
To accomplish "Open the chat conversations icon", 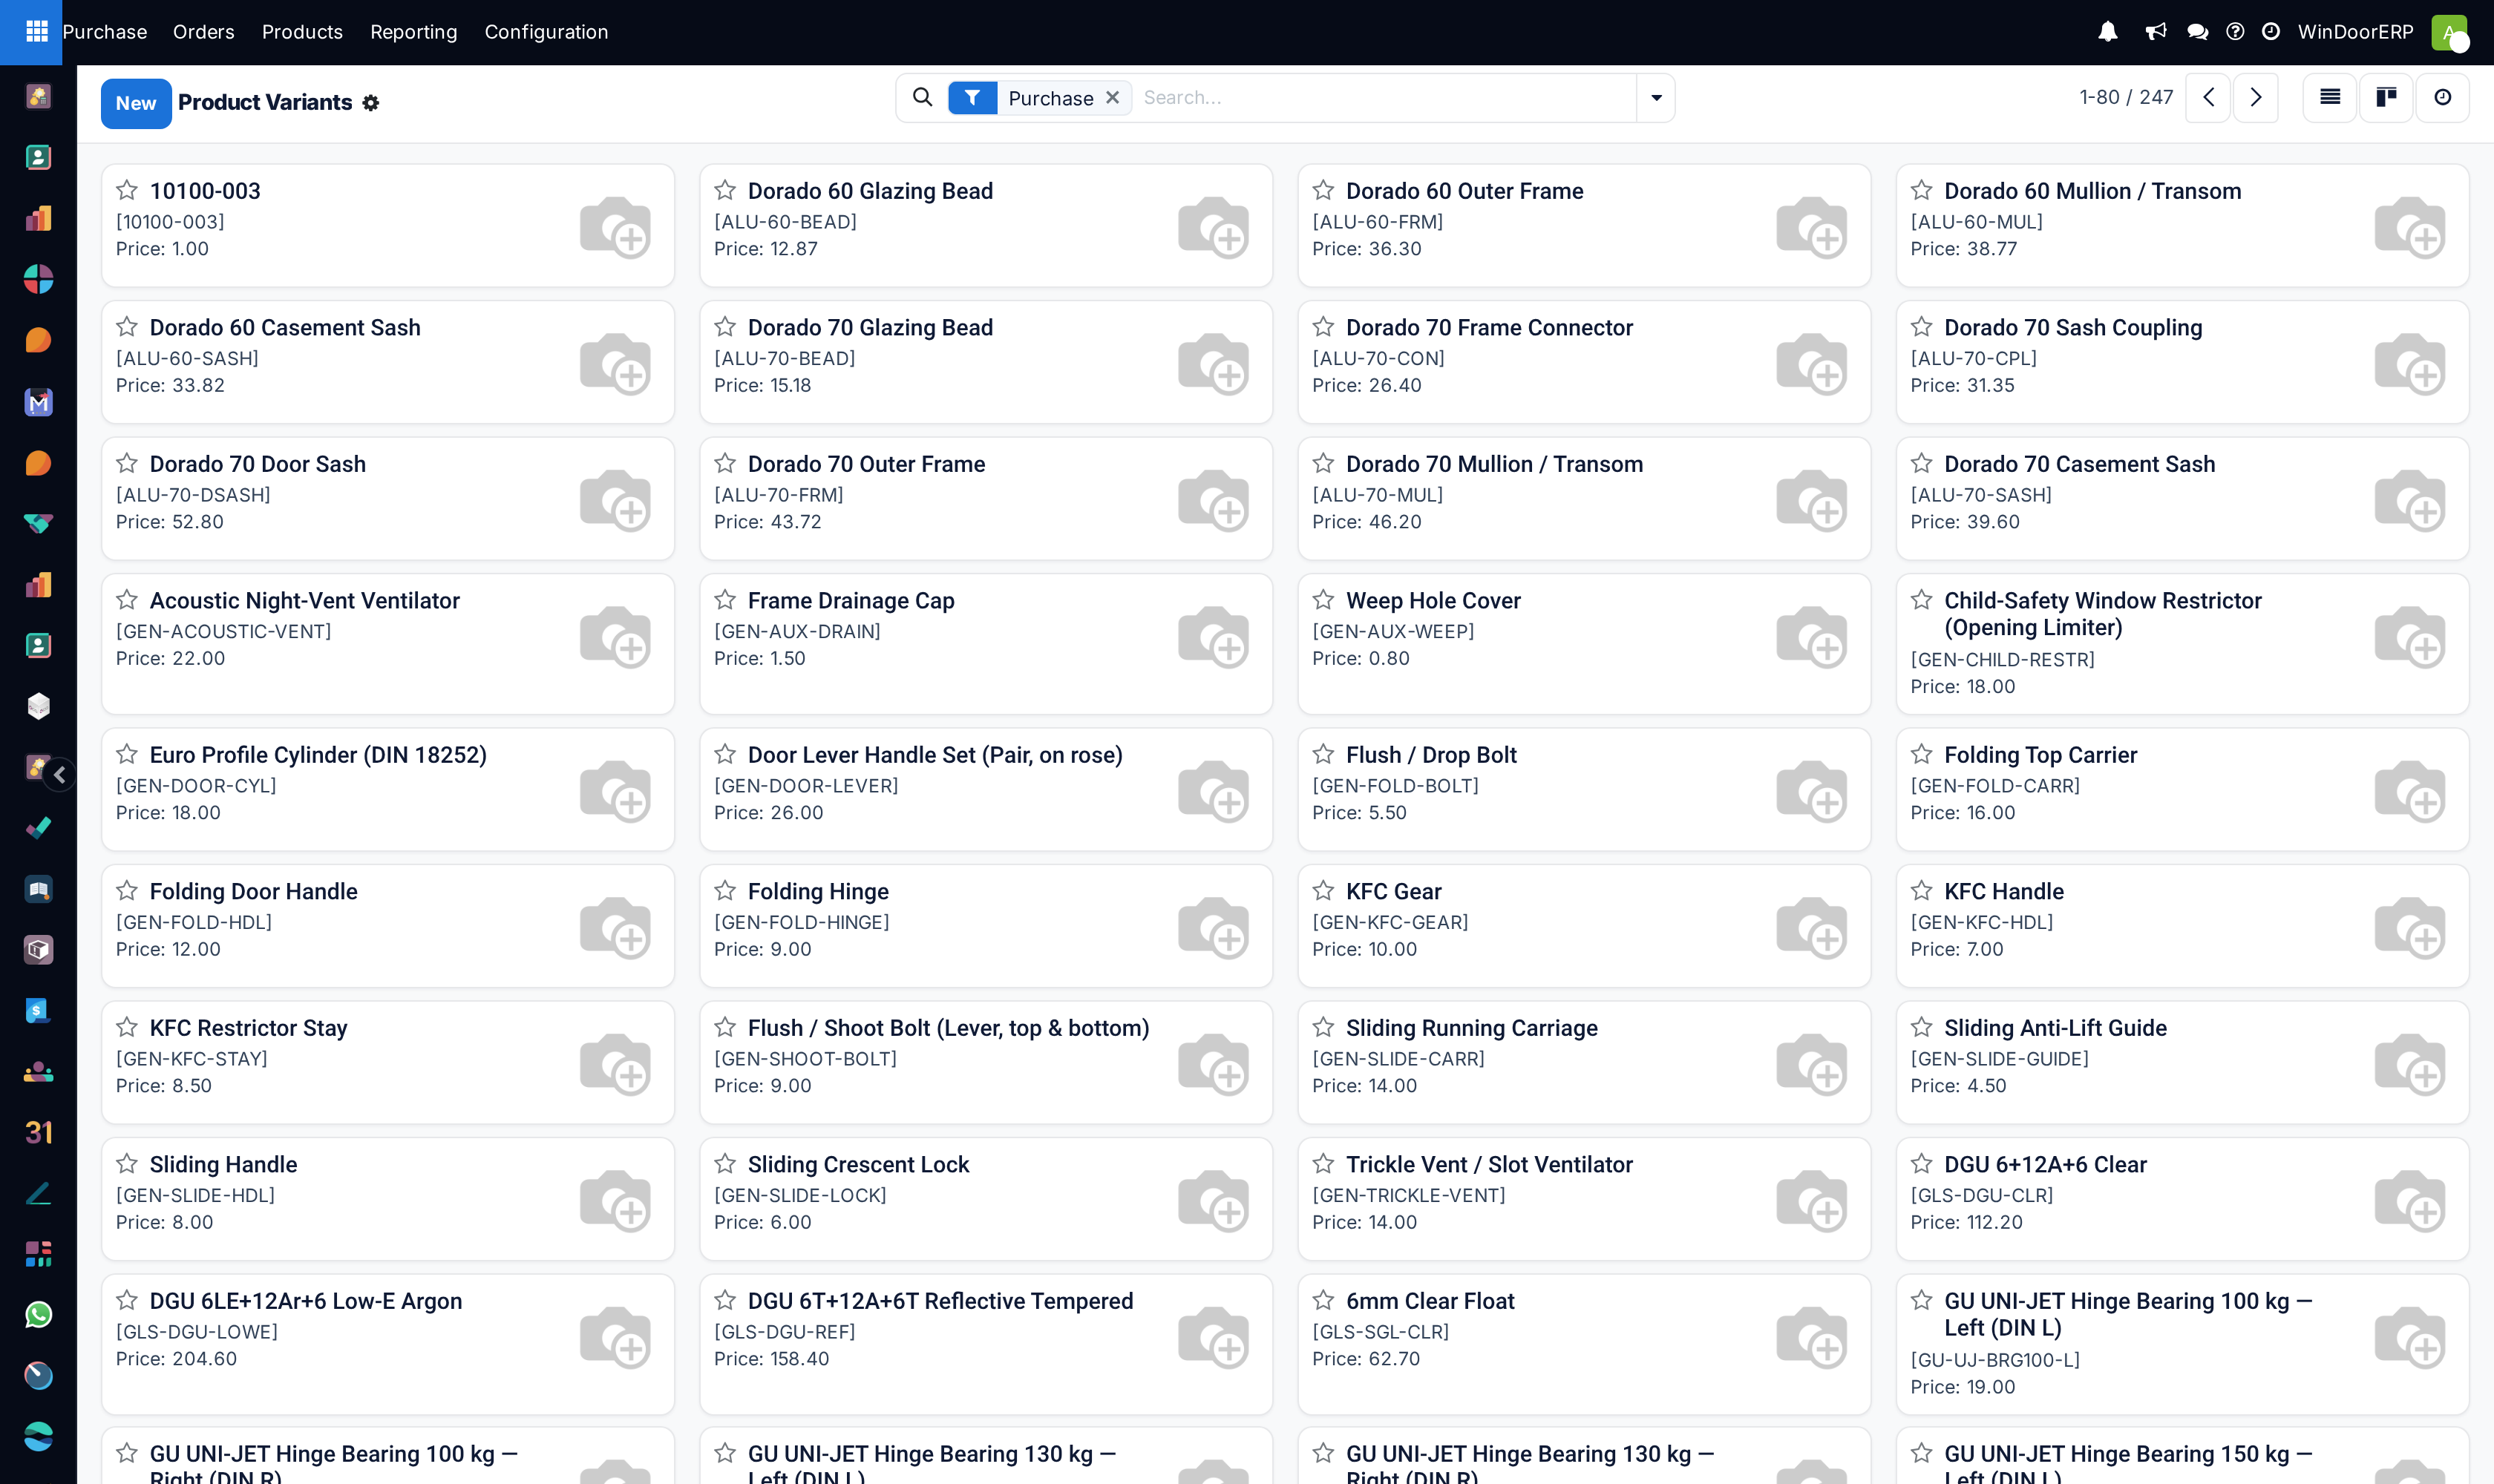I will coord(2198,32).
